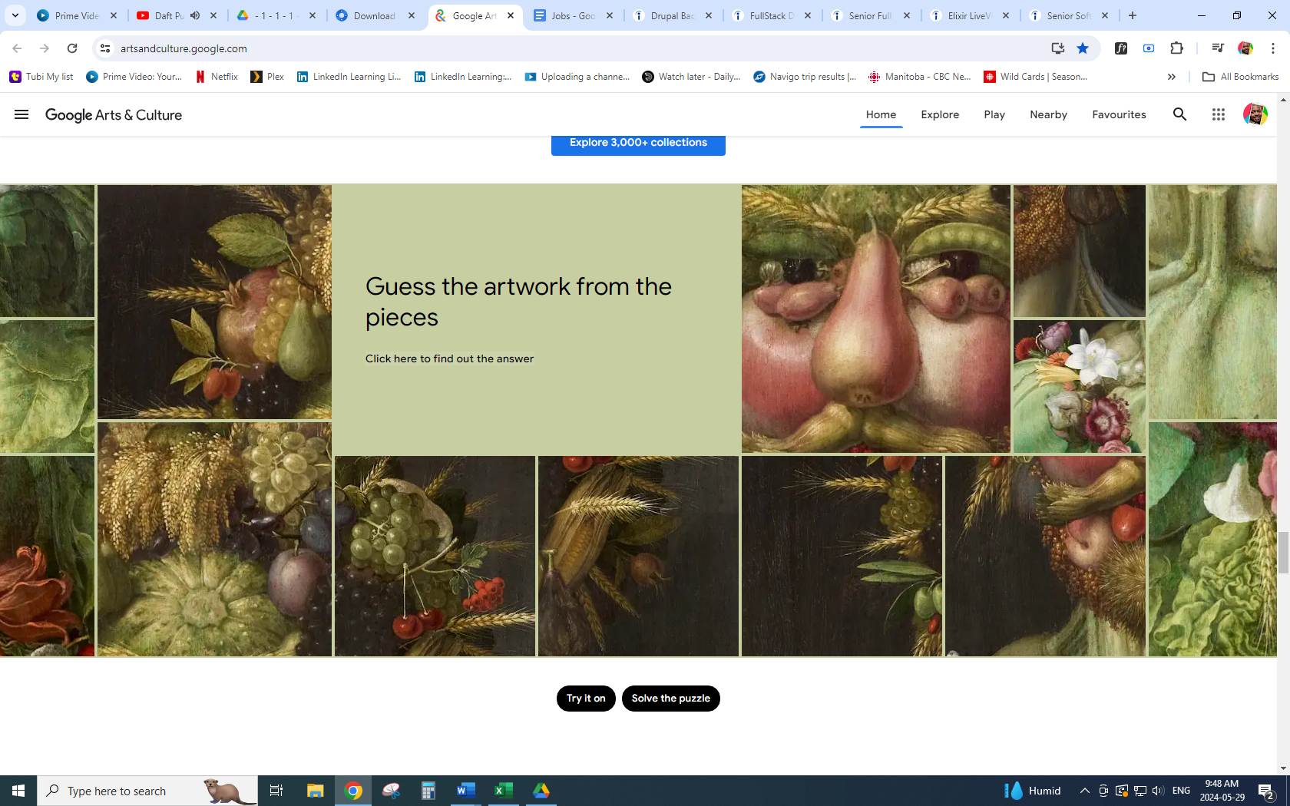The image size is (1290, 806).
Task: Click the vertical page scrollbar thumb
Action: 1283,552
